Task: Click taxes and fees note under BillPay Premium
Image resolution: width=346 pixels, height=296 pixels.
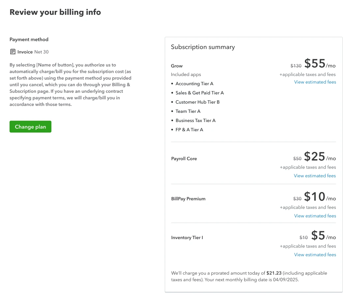Action: click(x=308, y=207)
